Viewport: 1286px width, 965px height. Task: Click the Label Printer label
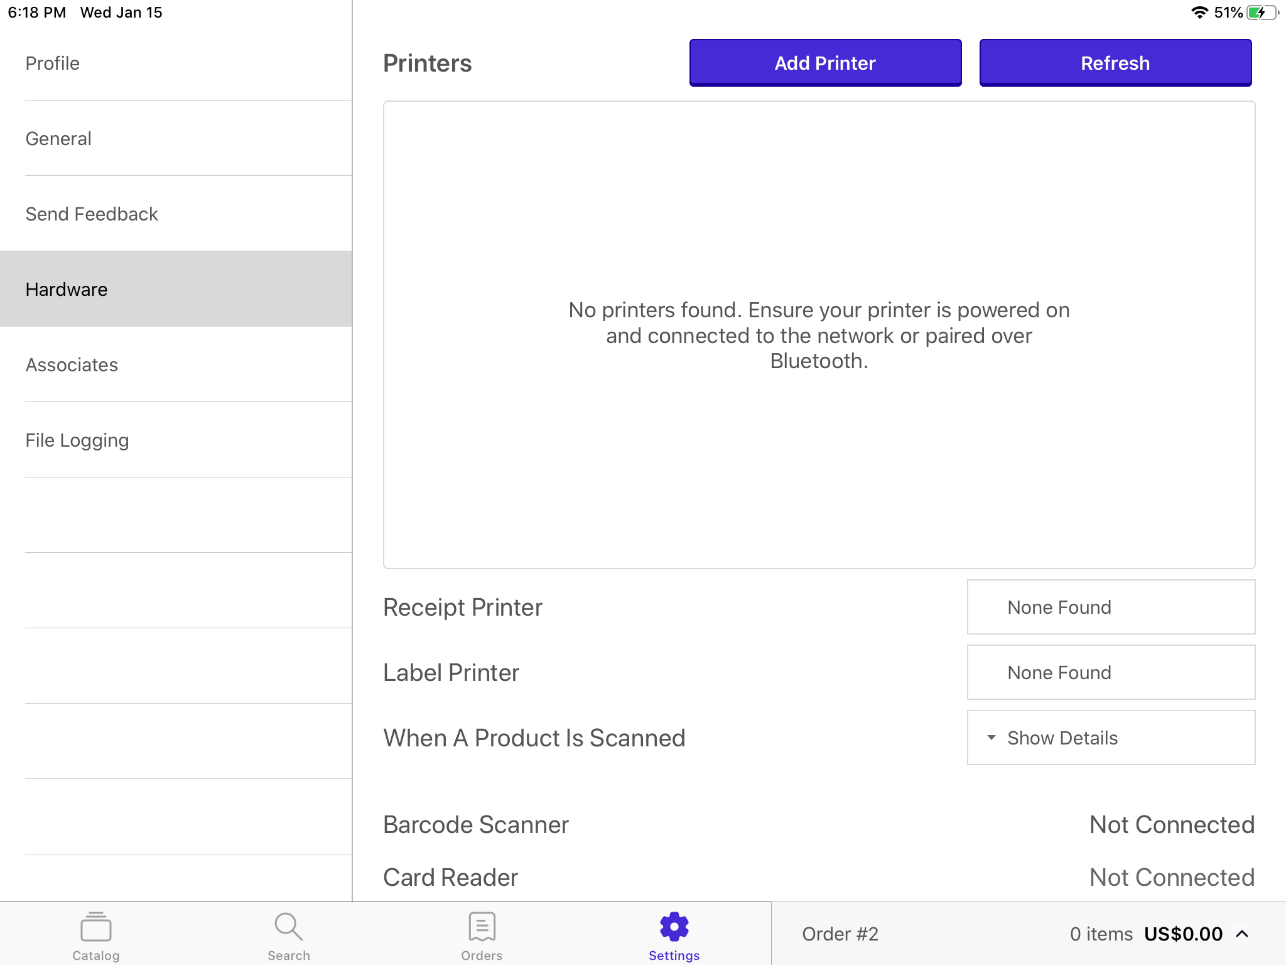click(451, 672)
